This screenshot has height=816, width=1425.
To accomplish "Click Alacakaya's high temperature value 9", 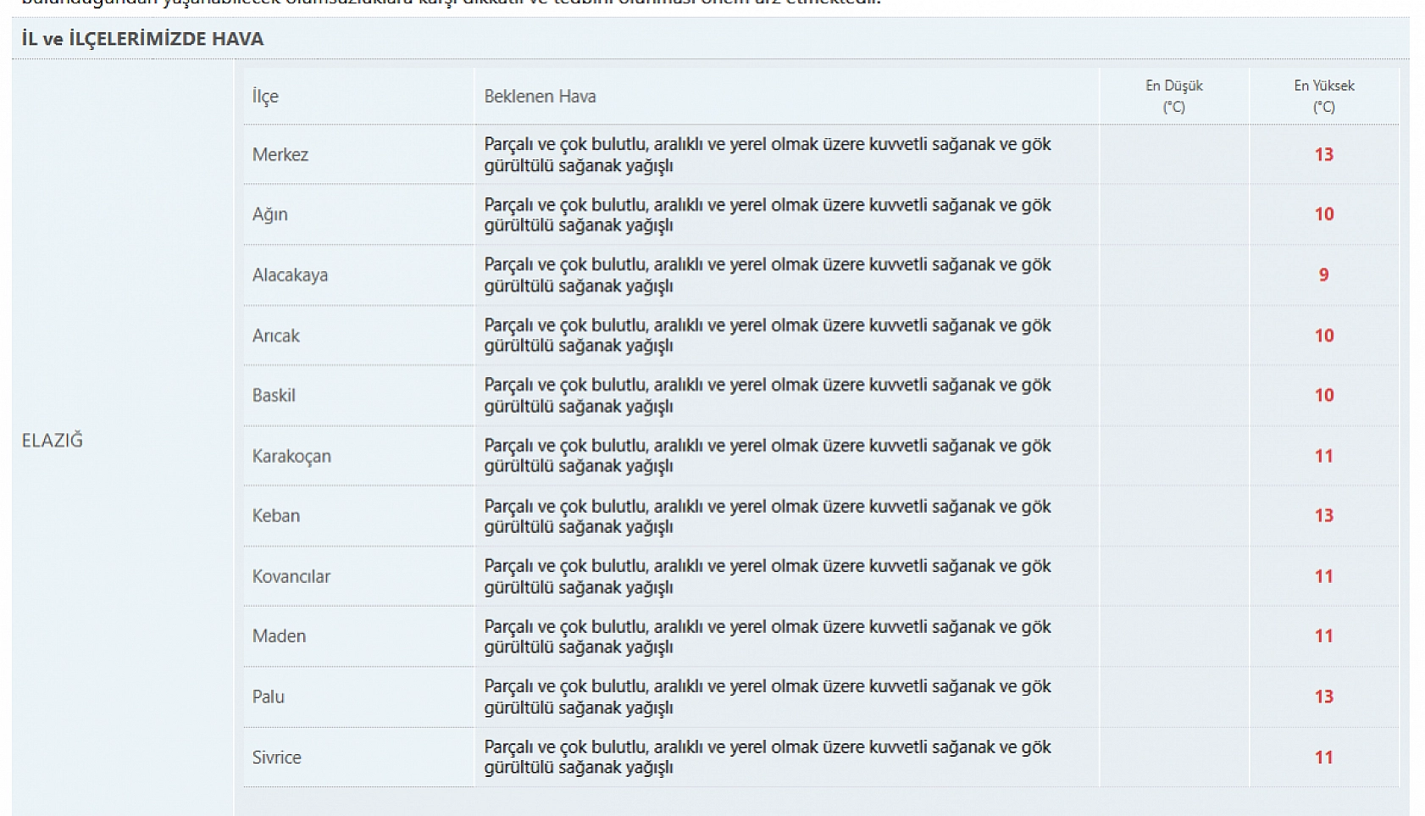I will tap(1324, 275).
